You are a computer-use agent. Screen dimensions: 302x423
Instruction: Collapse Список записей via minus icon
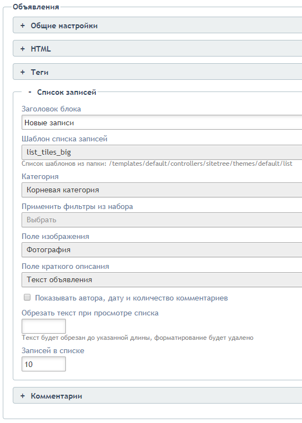(x=30, y=92)
